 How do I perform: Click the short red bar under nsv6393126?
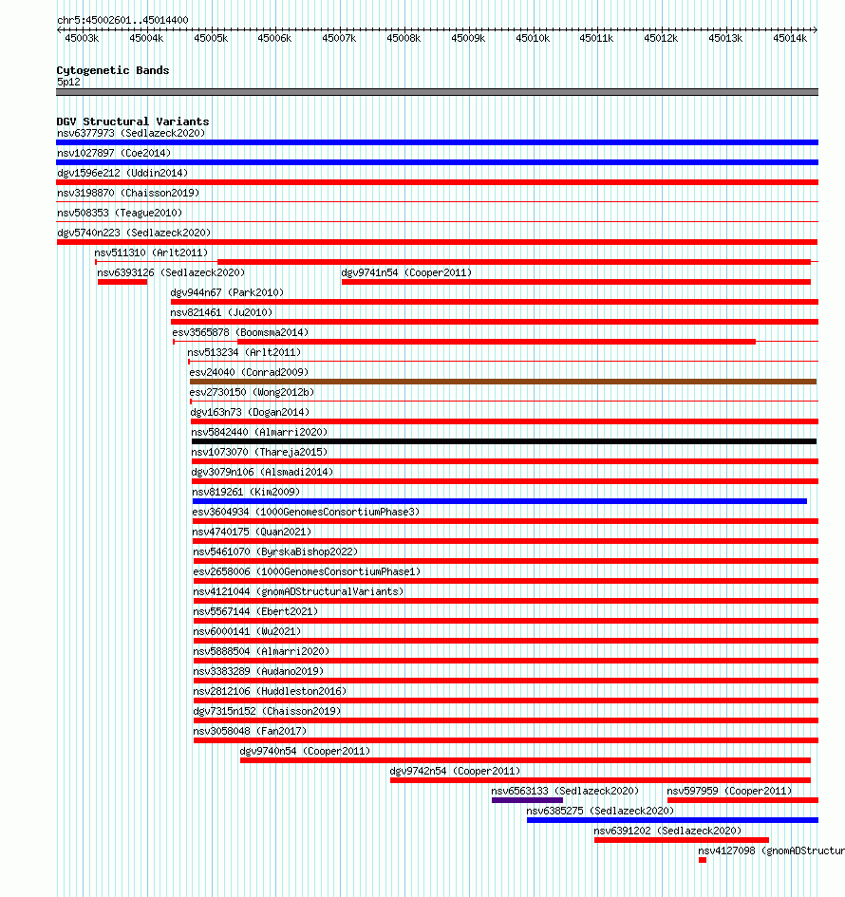tap(122, 282)
